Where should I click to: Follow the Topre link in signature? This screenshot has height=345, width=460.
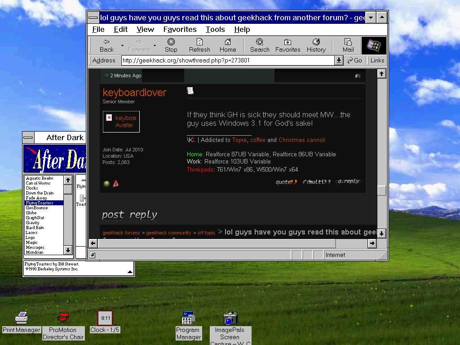(239, 140)
